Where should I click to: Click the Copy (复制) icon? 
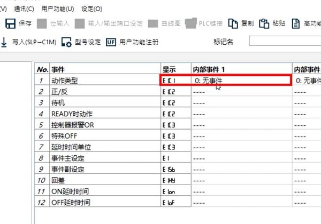click(x=233, y=23)
